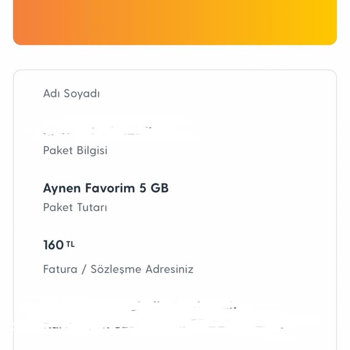Click the word "Adresiniz" in address label
This screenshot has height=350, width=350.
pos(170,269)
